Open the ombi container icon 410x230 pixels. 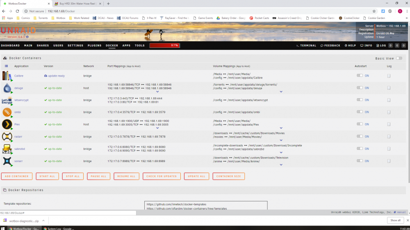point(7,112)
